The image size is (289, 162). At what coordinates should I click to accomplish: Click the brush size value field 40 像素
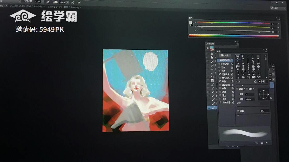tap(263, 82)
